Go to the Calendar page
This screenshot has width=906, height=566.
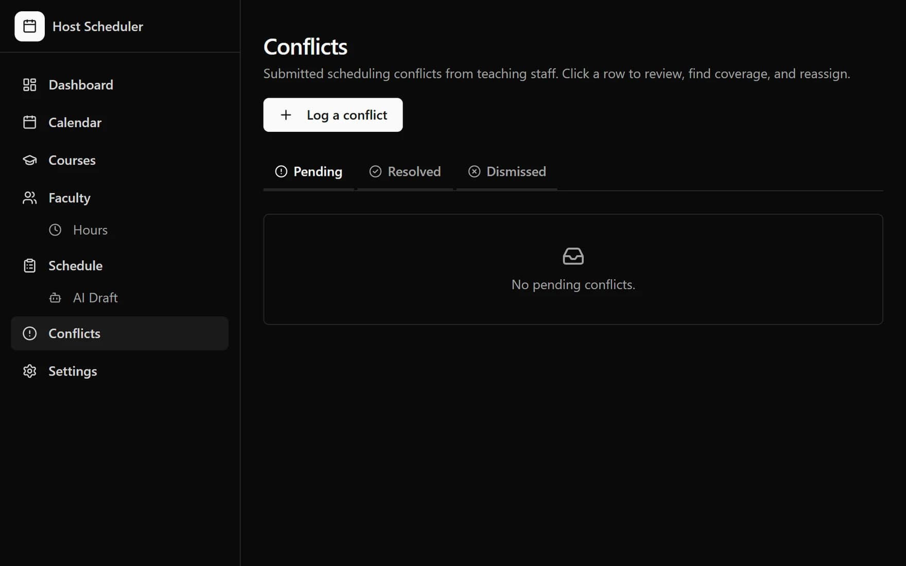119,122
